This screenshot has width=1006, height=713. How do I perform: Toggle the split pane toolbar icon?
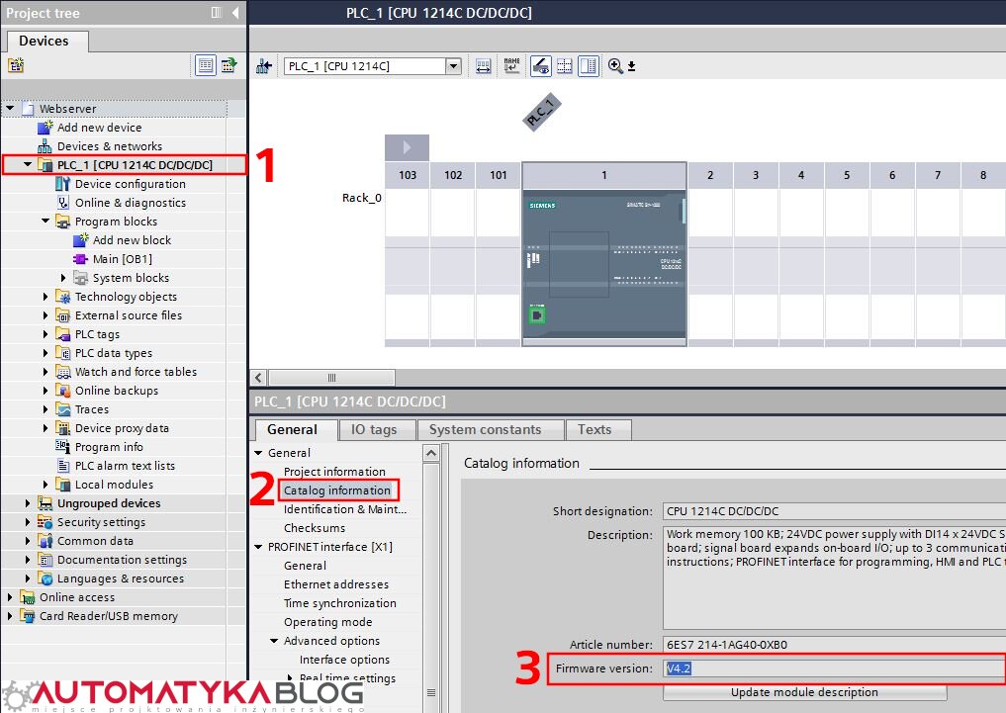click(589, 66)
